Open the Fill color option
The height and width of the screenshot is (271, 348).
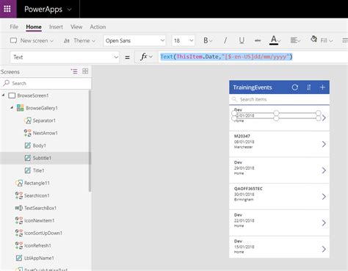click(322, 40)
